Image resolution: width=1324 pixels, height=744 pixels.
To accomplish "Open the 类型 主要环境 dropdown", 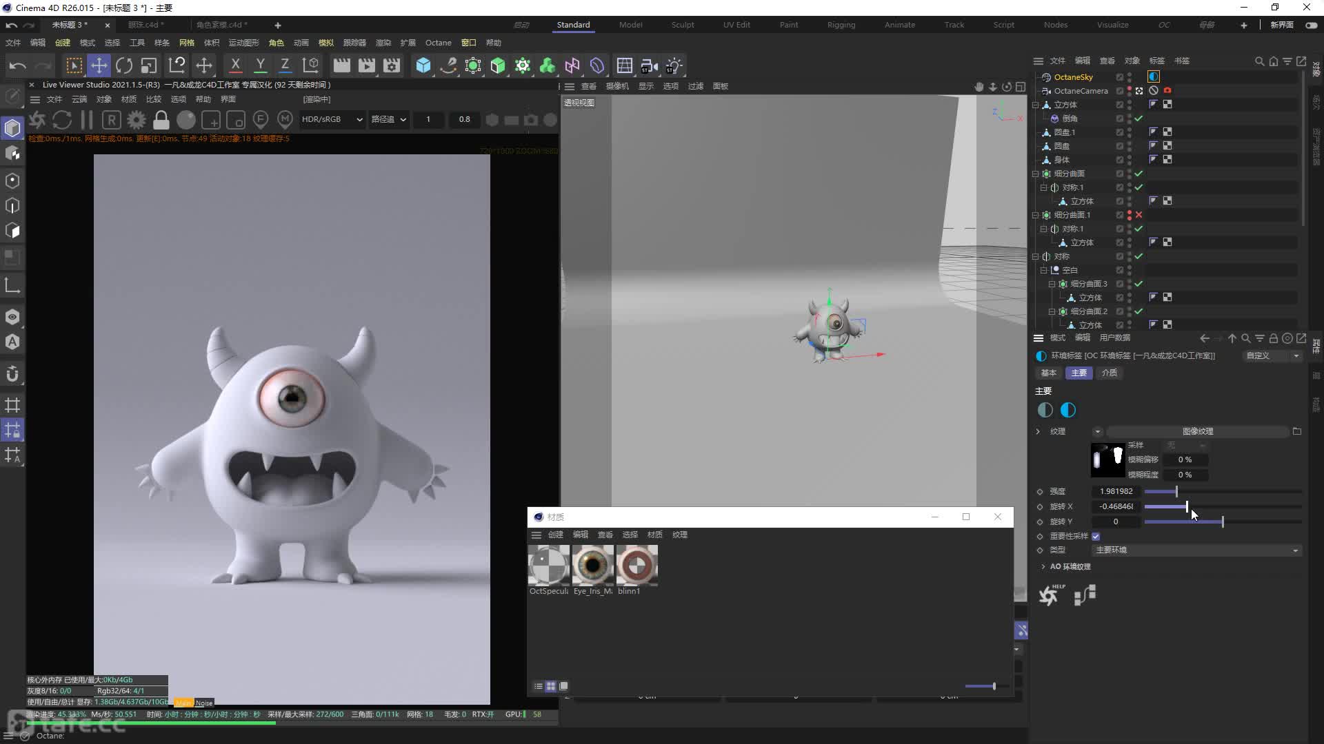I will [x=1197, y=550].
